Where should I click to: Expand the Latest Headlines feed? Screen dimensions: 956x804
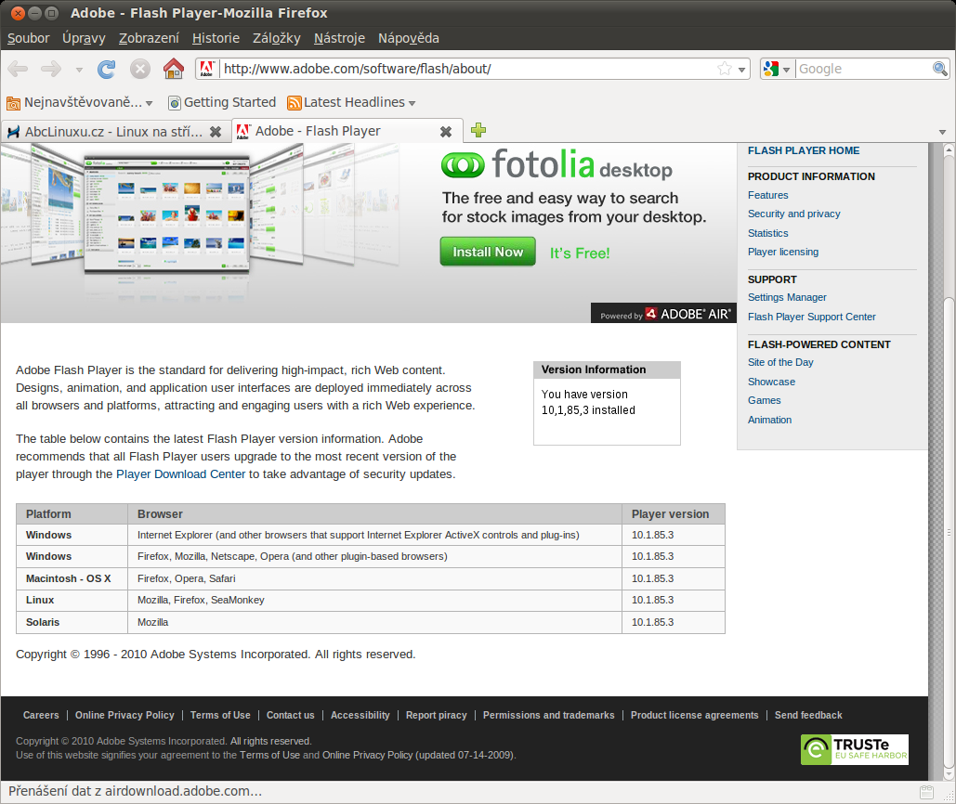pyautogui.click(x=352, y=102)
